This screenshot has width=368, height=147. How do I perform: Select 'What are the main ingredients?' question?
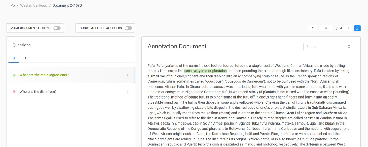coord(71,75)
